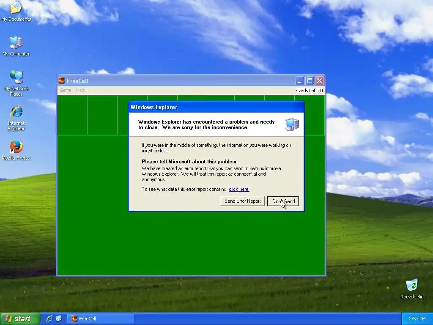433x325 pixels.
Task: Maximize the FreeCell window
Action: [310, 81]
